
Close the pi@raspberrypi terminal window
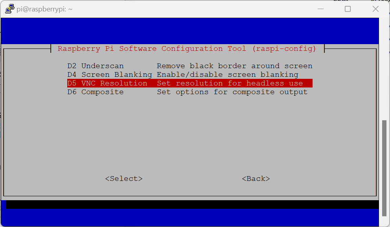pos(375,9)
